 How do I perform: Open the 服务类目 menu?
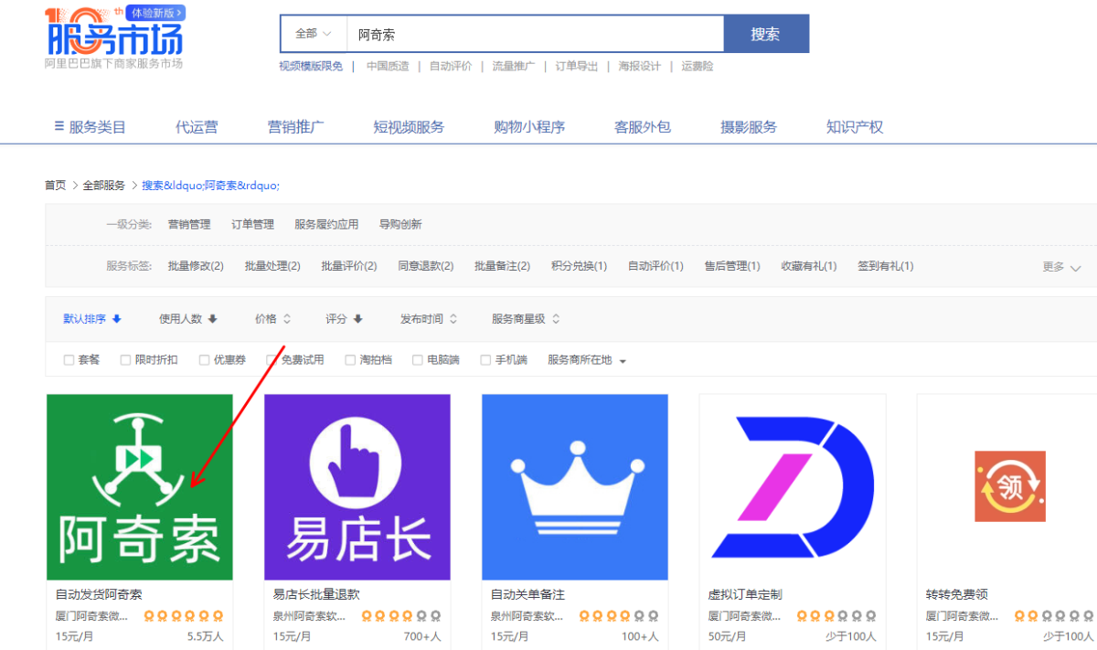point(90,127)
